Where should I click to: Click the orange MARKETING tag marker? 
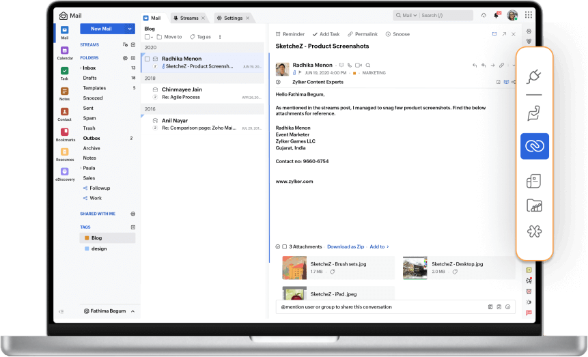point(354,73)
